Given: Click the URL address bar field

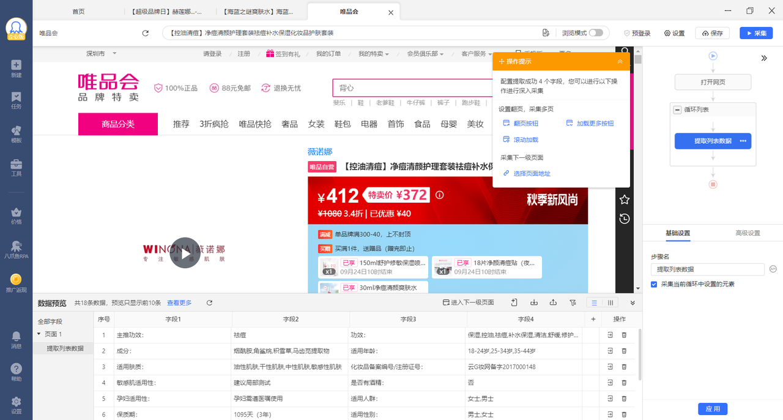Looking at the screenshot, I should (352, 33).
